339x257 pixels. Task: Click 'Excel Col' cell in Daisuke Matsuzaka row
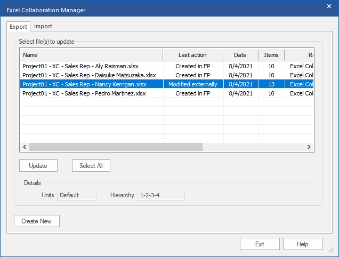tap(300, 75)
